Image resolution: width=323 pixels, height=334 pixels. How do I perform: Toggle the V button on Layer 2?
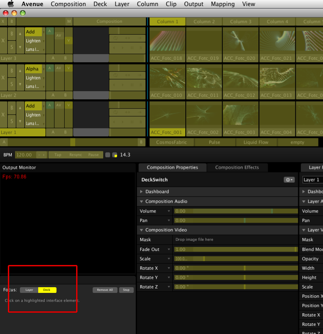[x=68, y=68]
